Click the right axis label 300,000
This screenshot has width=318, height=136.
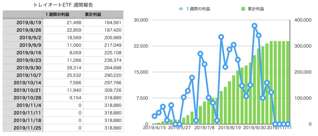pos(302,46)
